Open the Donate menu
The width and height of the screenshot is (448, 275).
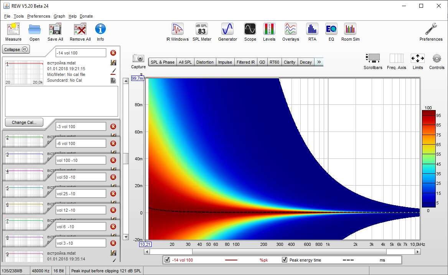click(x=86, y=16)
